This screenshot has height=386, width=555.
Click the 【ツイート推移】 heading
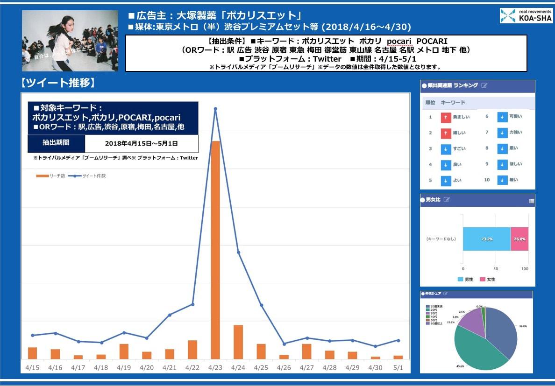(58, 83)
